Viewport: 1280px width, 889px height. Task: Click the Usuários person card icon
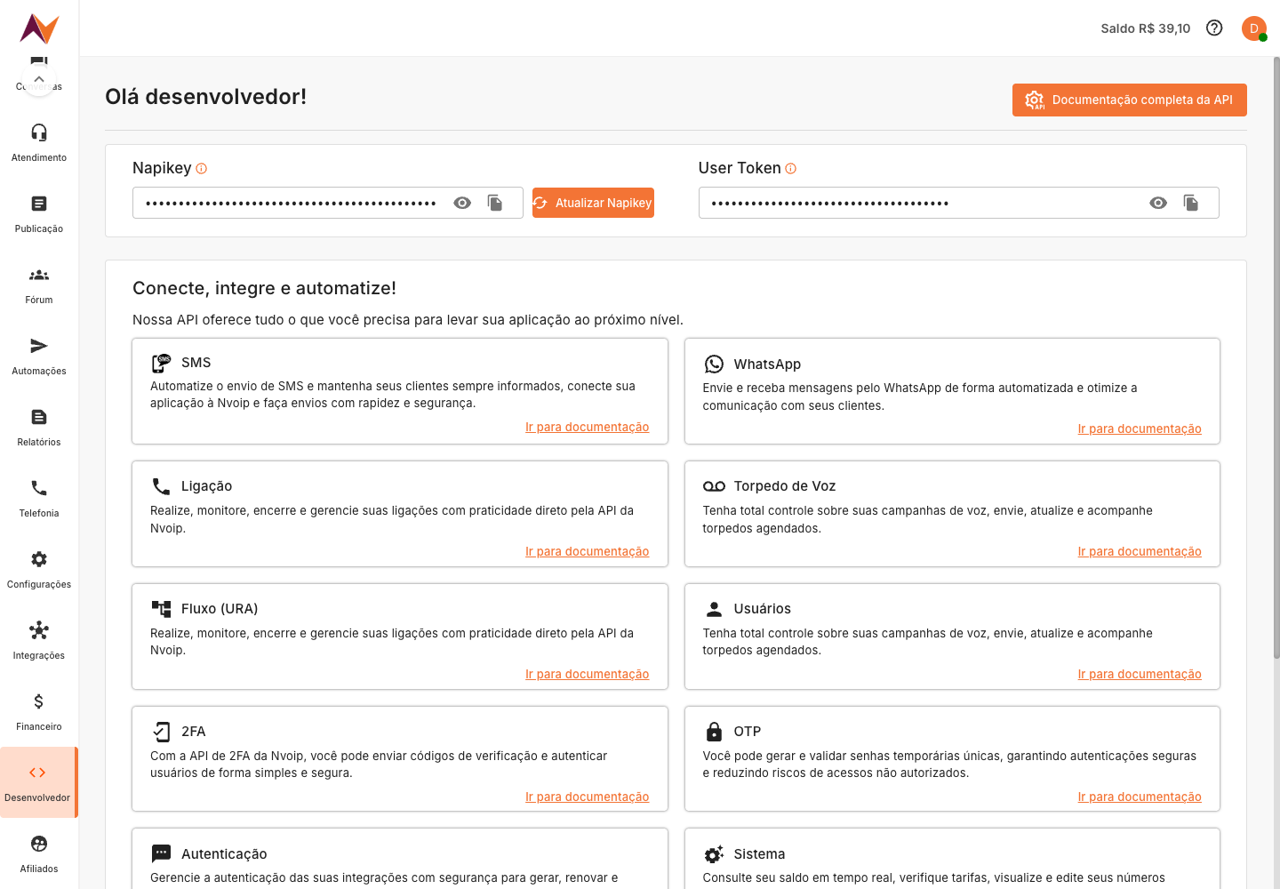(714, 609)
